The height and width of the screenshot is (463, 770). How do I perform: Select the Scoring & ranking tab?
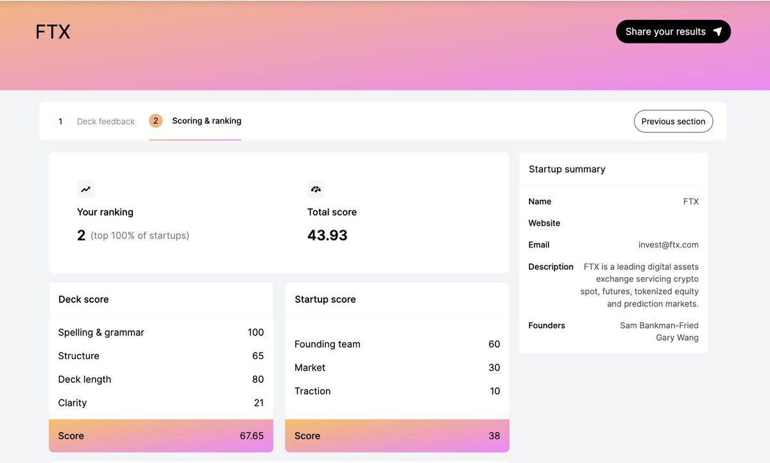(x=207, y=121)
